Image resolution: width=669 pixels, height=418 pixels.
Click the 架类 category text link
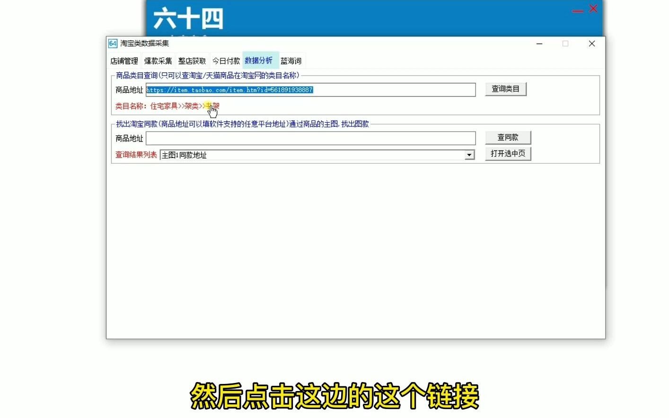pyautogui.click(x=191, y=107)
